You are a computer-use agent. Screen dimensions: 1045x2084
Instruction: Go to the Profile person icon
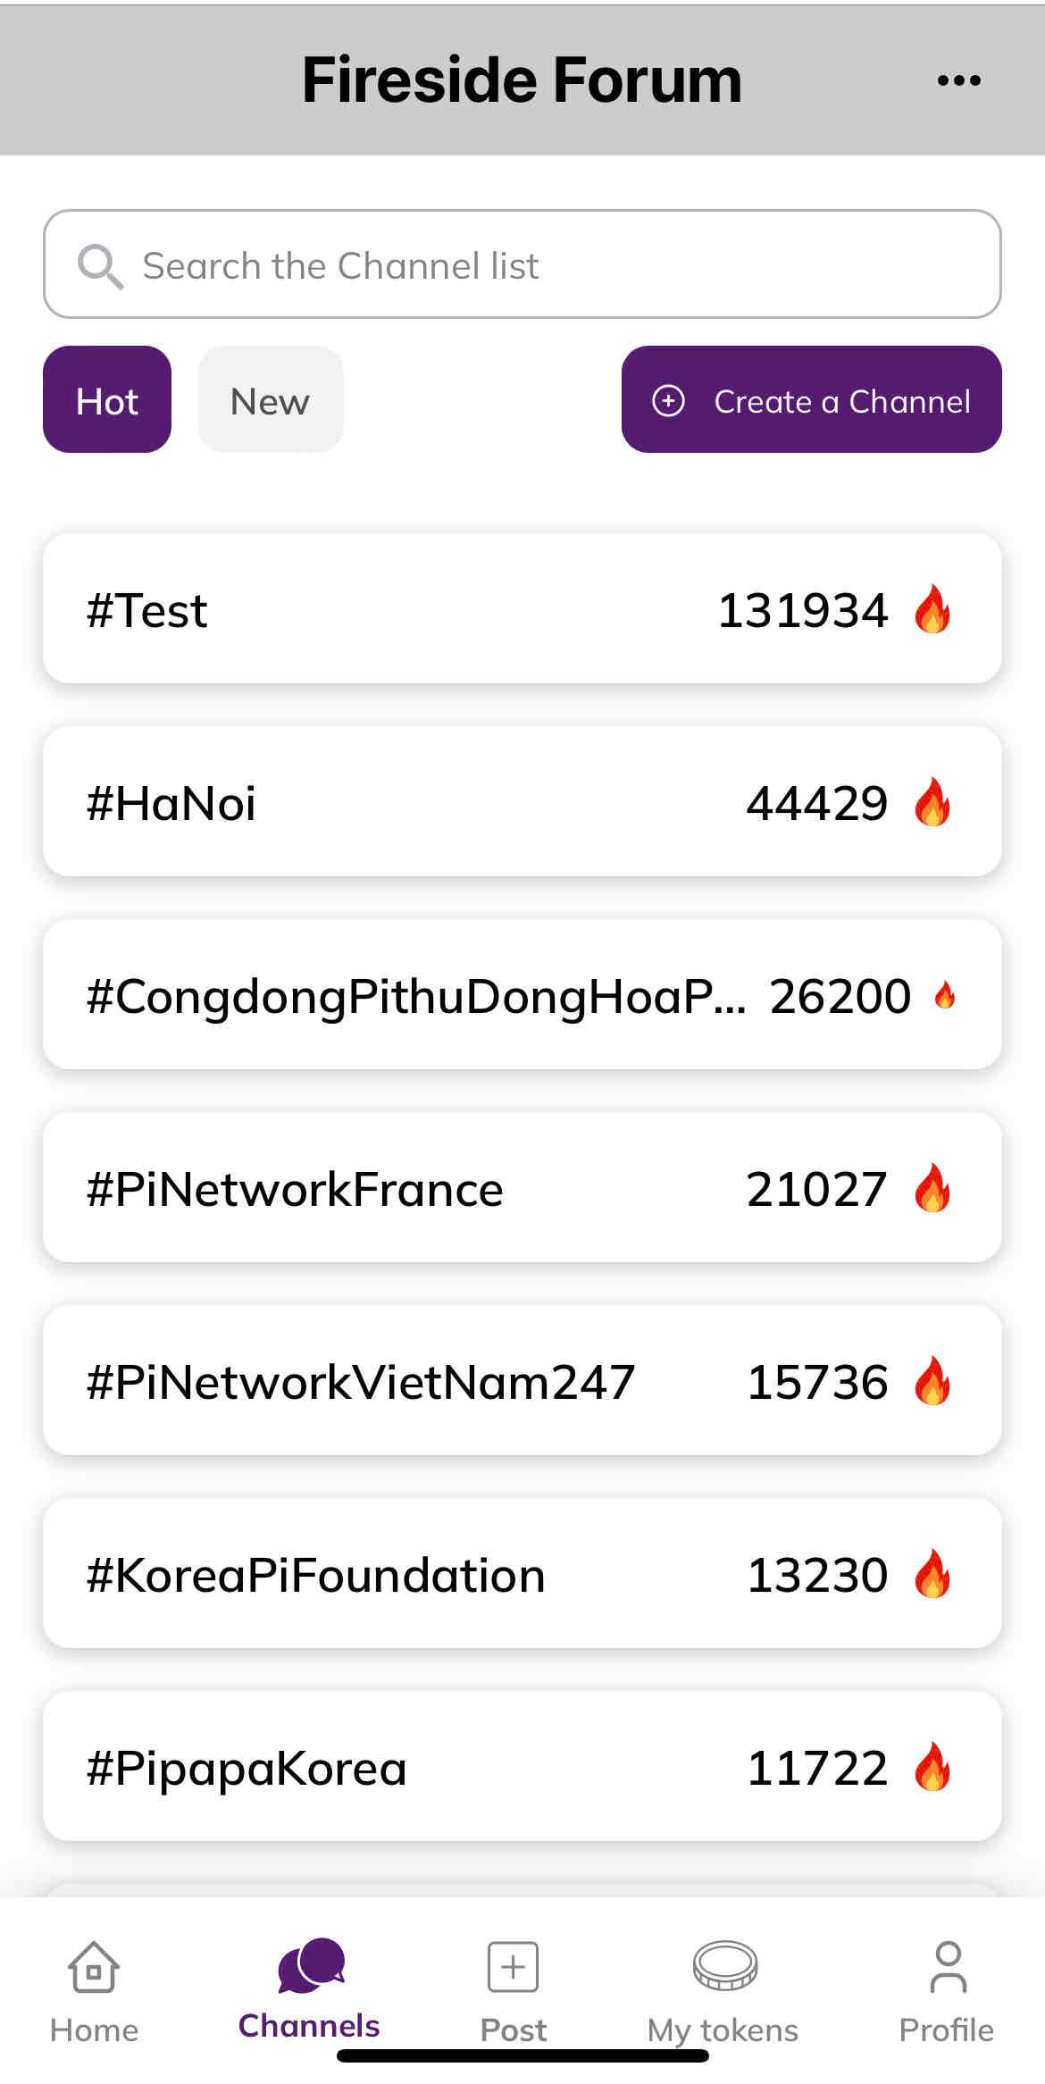click(x=948, y=1966)
